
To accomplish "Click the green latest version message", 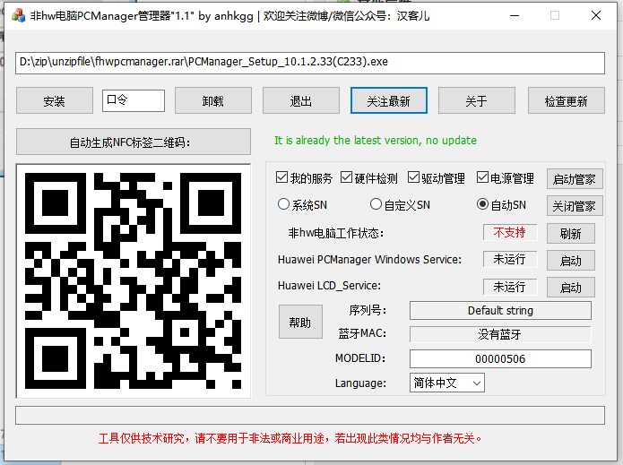I will tap(376, 140).
